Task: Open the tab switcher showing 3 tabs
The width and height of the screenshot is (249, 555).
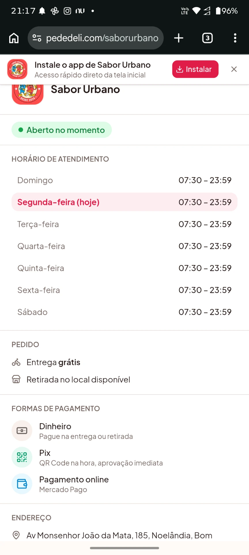Action: [x=207, y=38]
